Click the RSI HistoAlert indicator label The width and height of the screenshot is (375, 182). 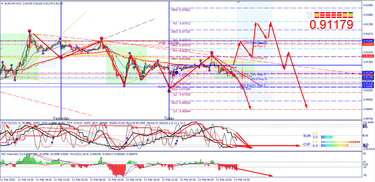point(11,154)
